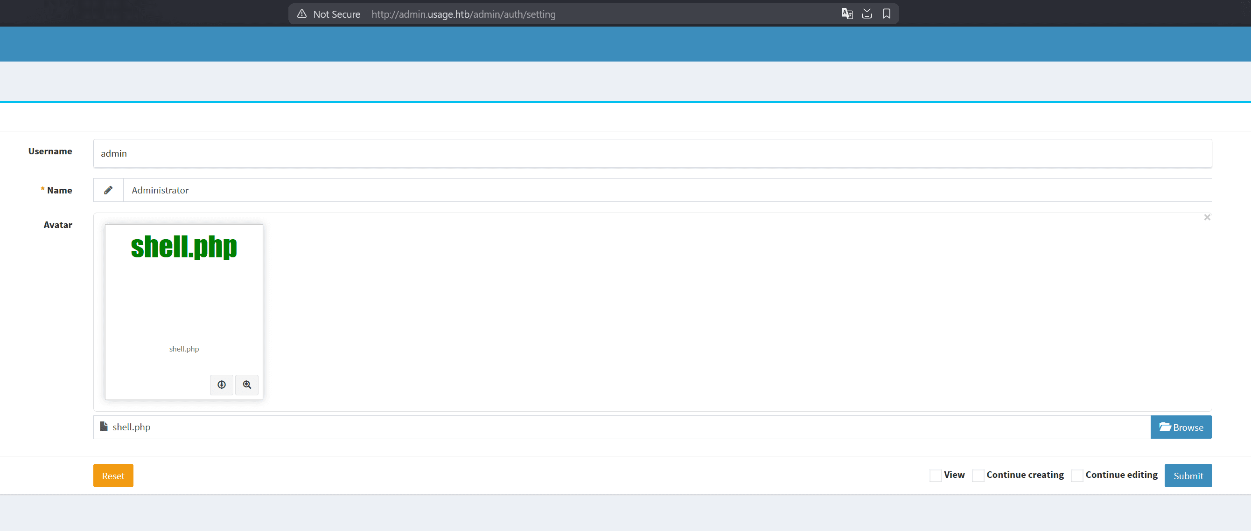Download shell.php using the preview download icon

click(x=222, y=385)
